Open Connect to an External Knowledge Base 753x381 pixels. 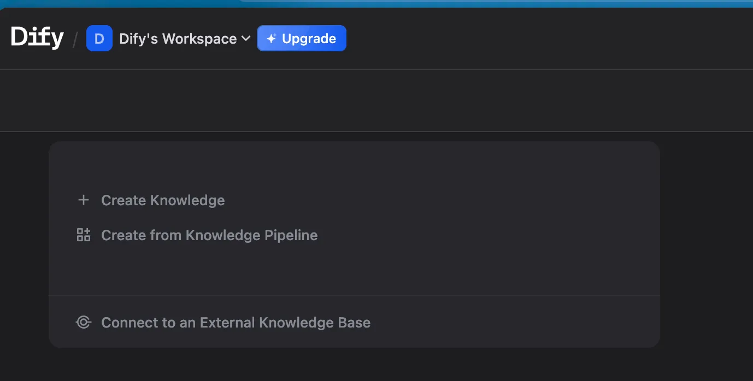click(x=236, y=323)
